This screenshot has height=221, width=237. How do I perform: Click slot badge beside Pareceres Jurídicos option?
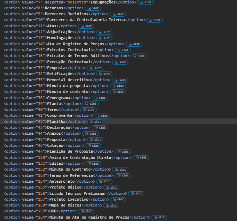tap(118, 14)
